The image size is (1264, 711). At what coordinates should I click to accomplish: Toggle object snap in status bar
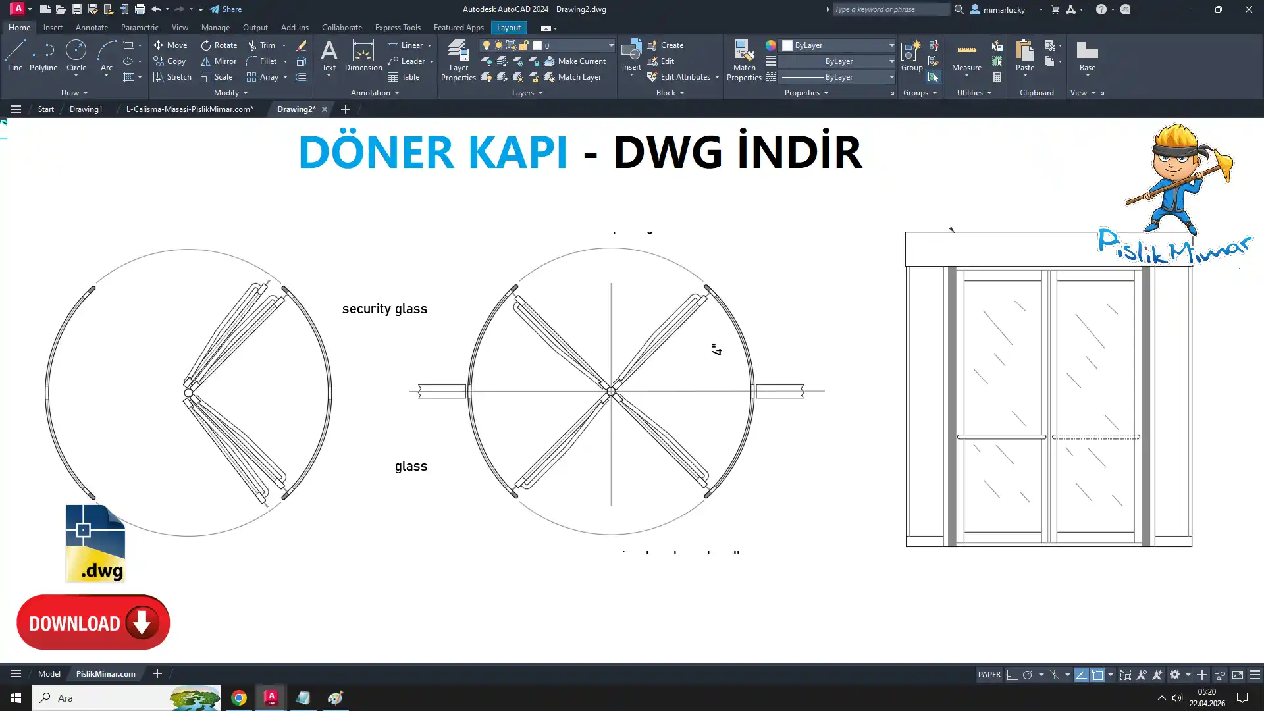(1097, 675)
